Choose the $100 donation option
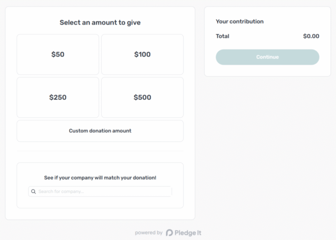This screenshot has height=240, width=336. pos(142,54)
